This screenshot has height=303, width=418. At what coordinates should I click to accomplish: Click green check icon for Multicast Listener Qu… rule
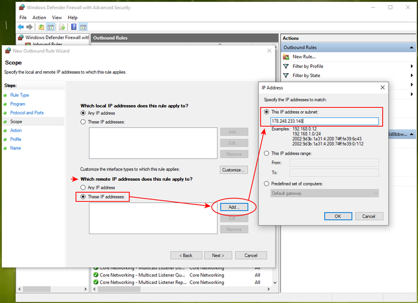pos(96,275)
